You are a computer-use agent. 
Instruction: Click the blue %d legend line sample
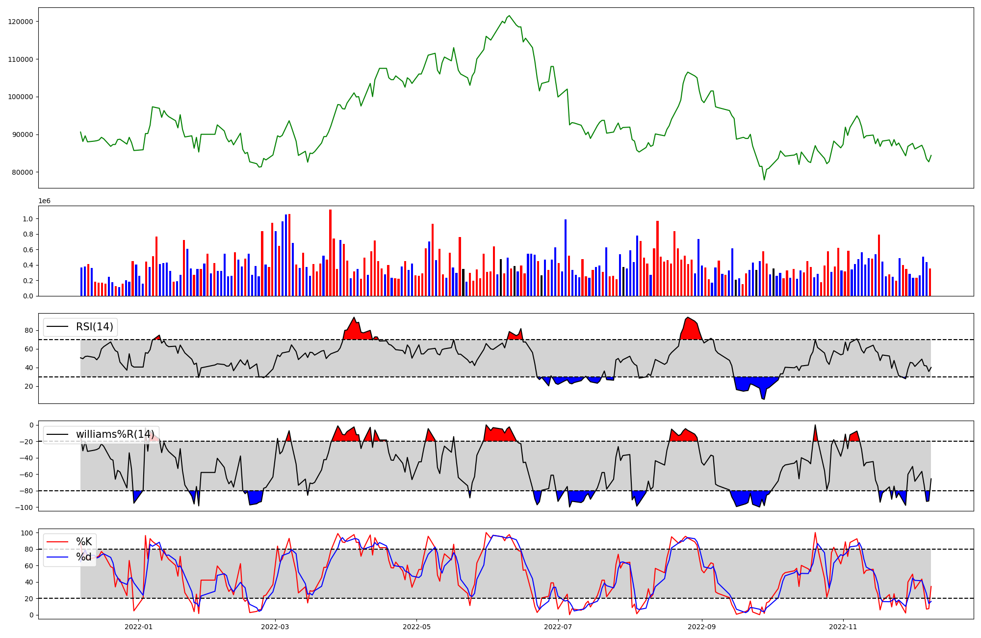(x=57, y=557)
